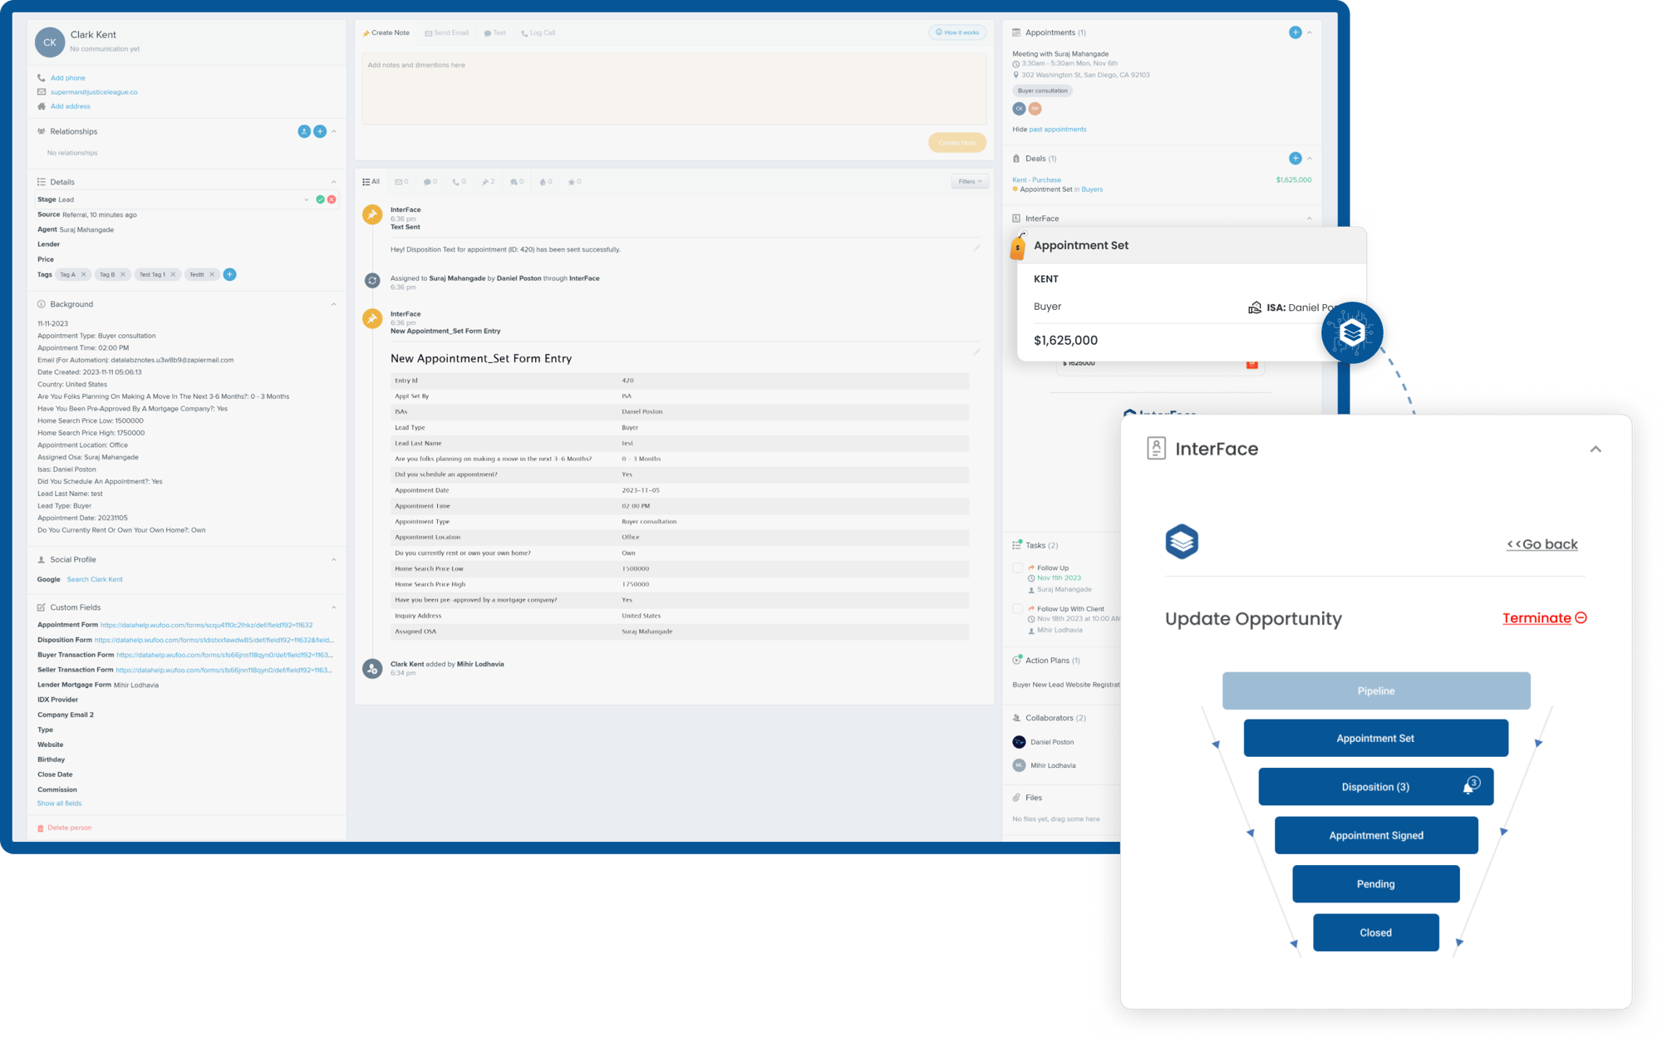
Task: Open the Filters dropdown
Action: click(969, 181)
